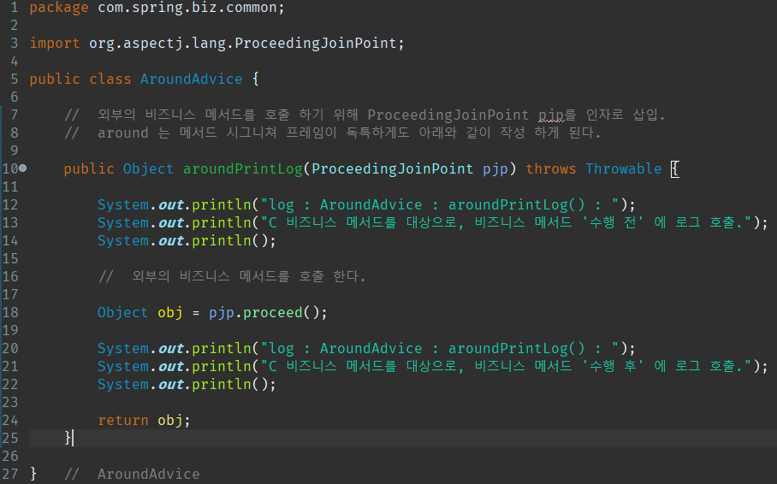Screen dimensions: 777x484
Task: Click the System.out reference on line 12
Action: click(x=140, y=204)
